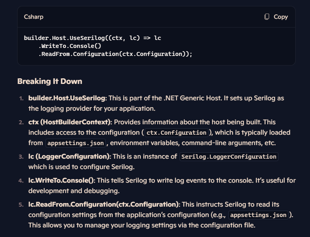Click the copy clipboard icon
The width and height of the screenshot is (310, 237).
pos(267,17)
